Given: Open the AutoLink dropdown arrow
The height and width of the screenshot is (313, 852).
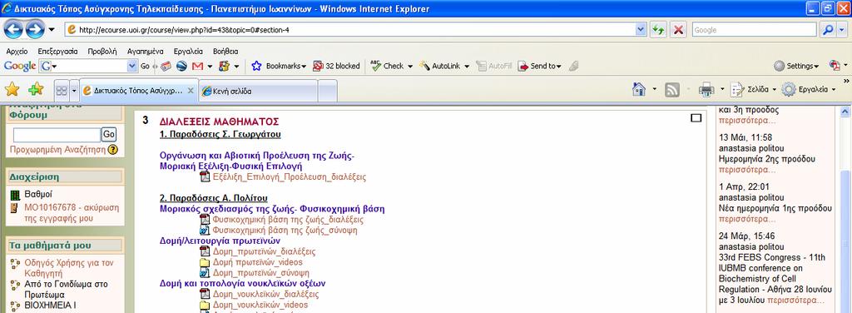Looking at the screenshot, I should pos(467,66).
